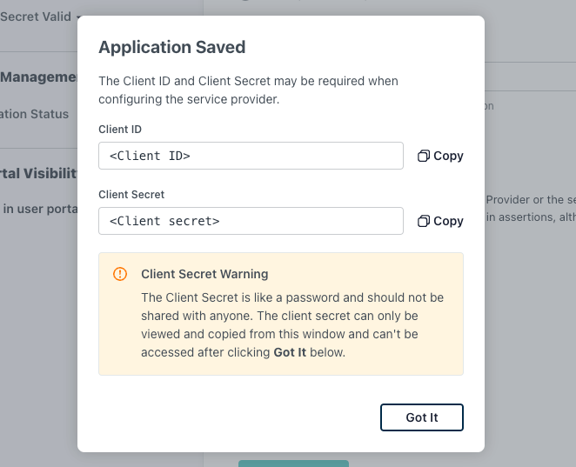576x467 pixels.
Task: Click the 'in user porta' background text
Action: pos(39,207)
